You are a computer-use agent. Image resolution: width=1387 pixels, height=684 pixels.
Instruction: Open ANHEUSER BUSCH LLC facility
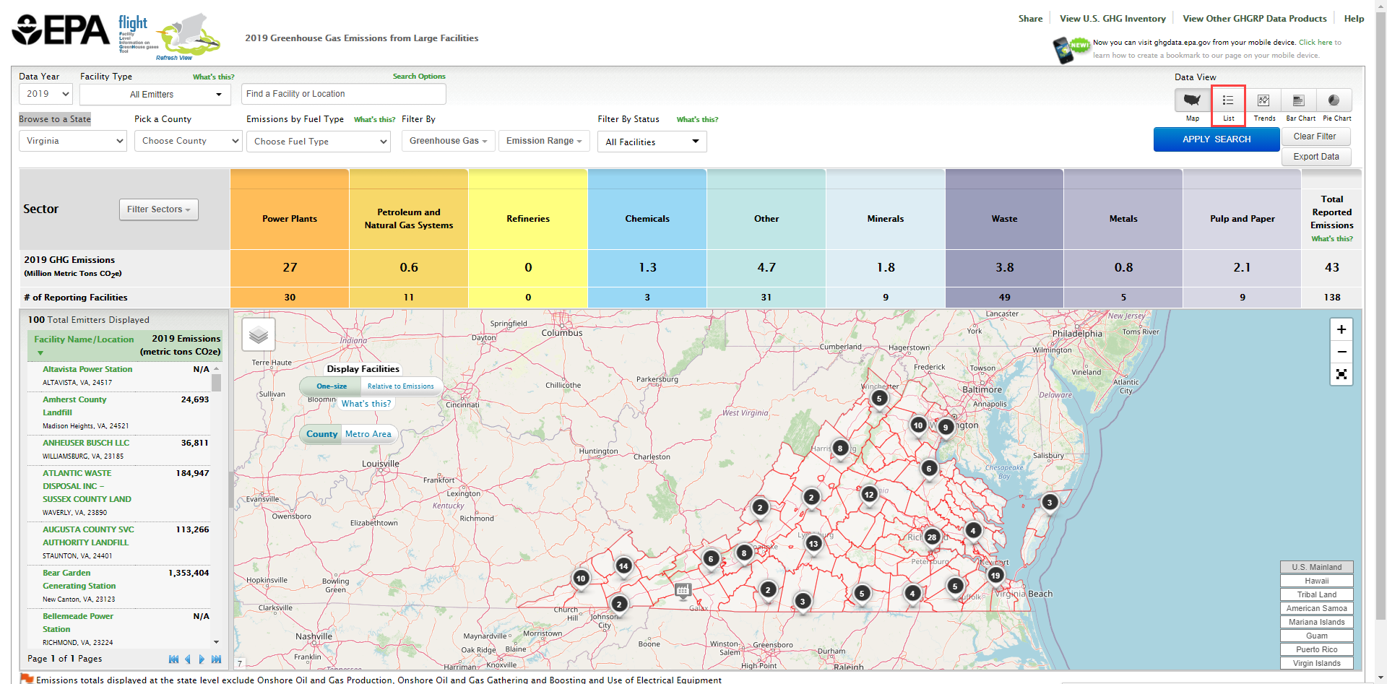(x=86, y=443)
